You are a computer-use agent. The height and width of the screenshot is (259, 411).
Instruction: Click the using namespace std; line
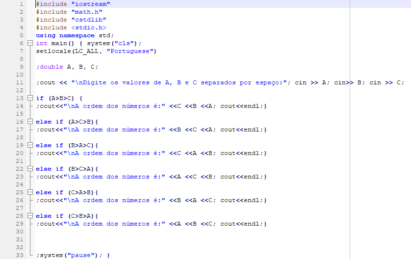click(x=75, y=35)
